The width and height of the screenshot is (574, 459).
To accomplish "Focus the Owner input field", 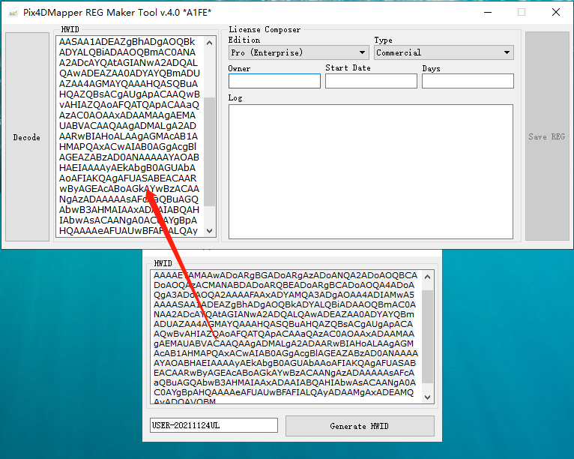I will click(x=274, y=81).
